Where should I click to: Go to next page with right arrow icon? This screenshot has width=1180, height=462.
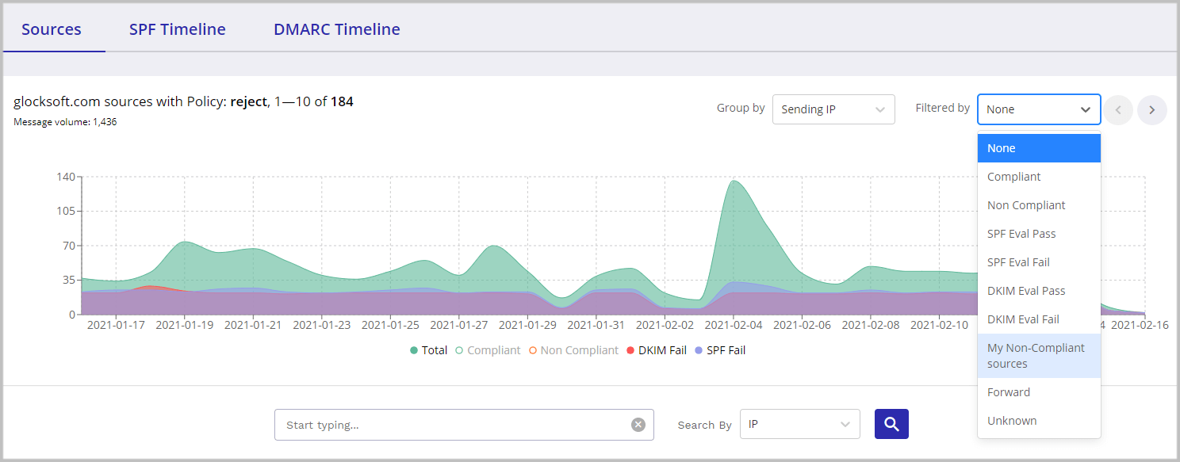[x=1151, y=109]
